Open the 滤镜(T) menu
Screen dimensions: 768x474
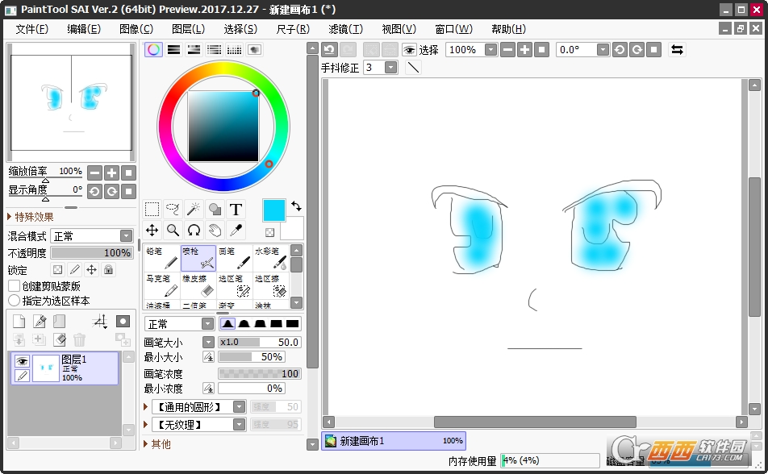coord(345,29)
